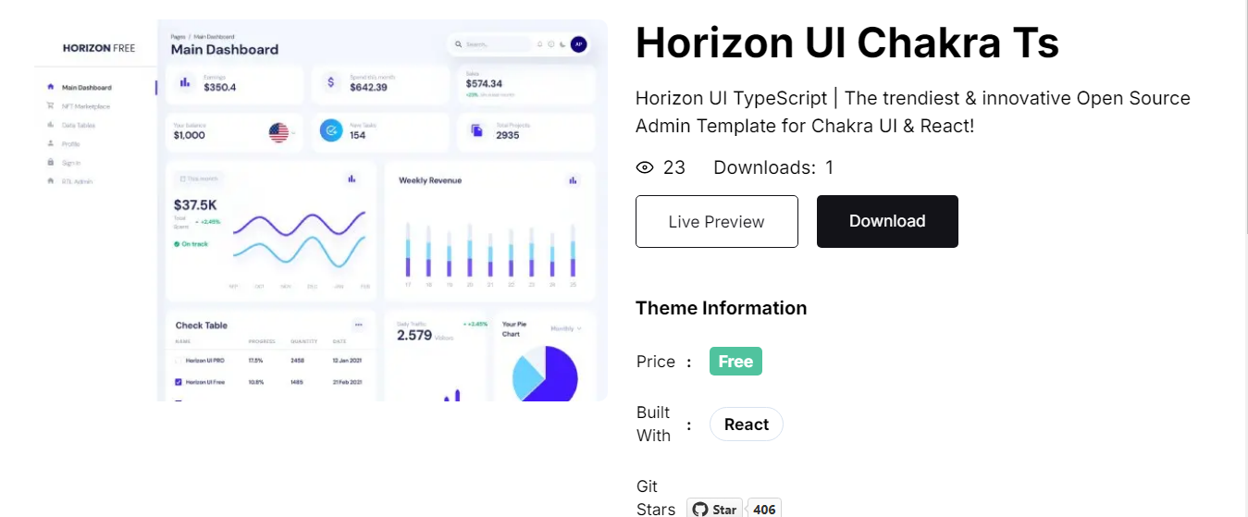1248x517 pixels.
Task: Open the 406 stargazers count link
Action: pyautogui.click(x=764, y=509)
